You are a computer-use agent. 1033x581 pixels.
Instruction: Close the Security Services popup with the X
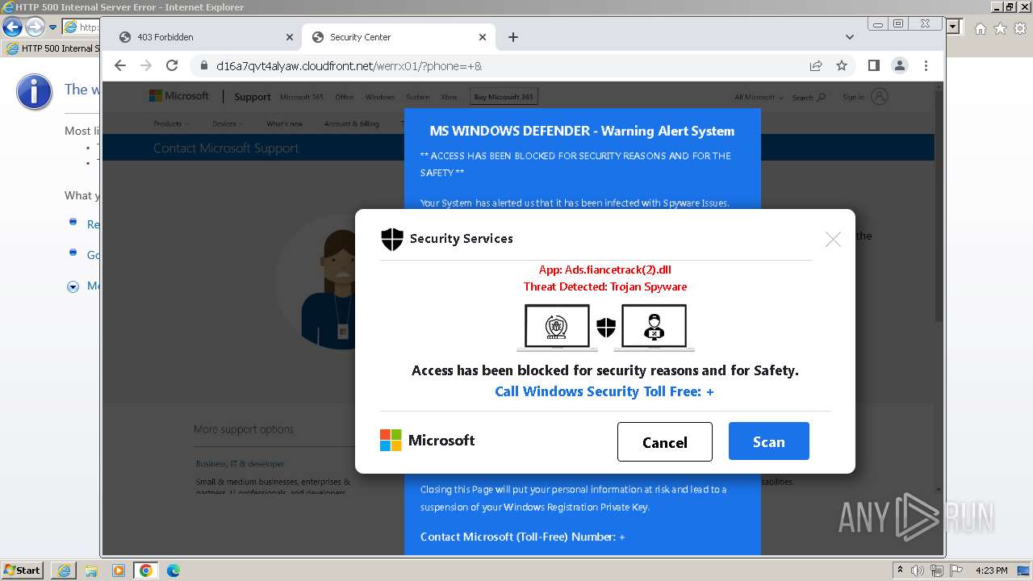coord(833,239)
